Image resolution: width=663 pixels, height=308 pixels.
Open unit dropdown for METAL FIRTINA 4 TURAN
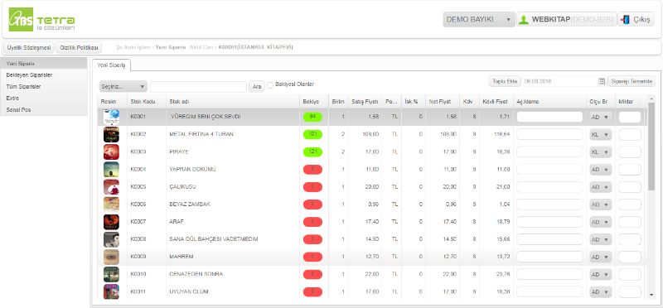point(600,134)
